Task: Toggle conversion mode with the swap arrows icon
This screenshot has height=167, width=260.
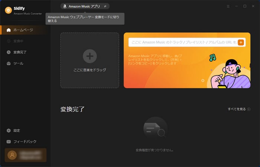Action: coord(105,6)
